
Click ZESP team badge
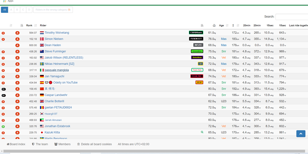(x=199, y=82)
